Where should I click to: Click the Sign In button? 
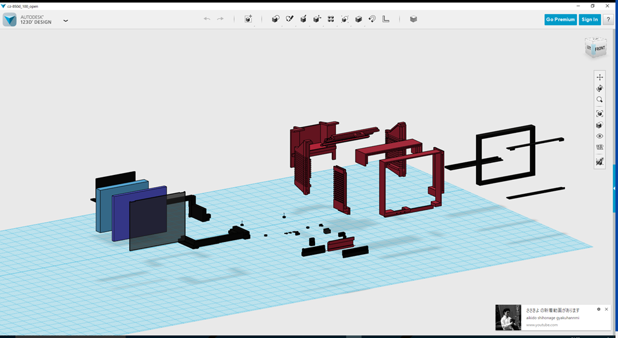pos(589,19)
